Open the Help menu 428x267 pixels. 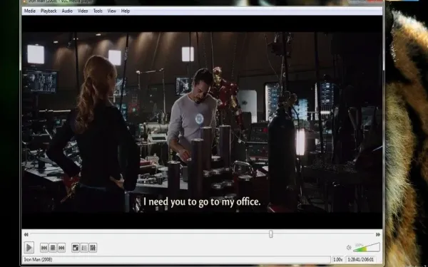click(126, 11)
